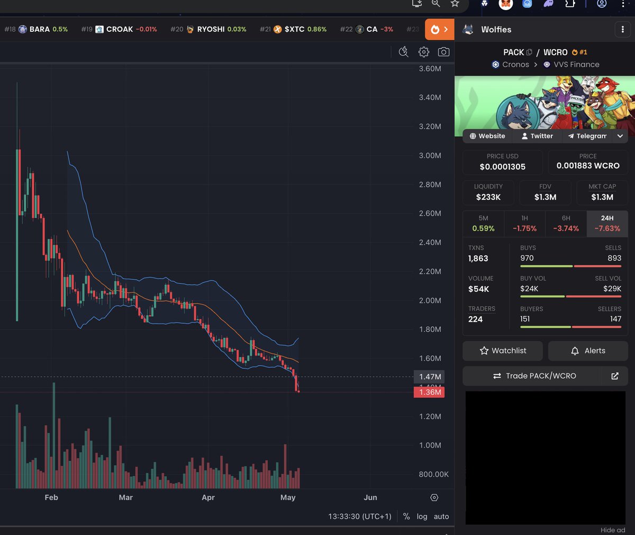
Task: Switch stats to 5M timeframe
Action: coord(484,224)
